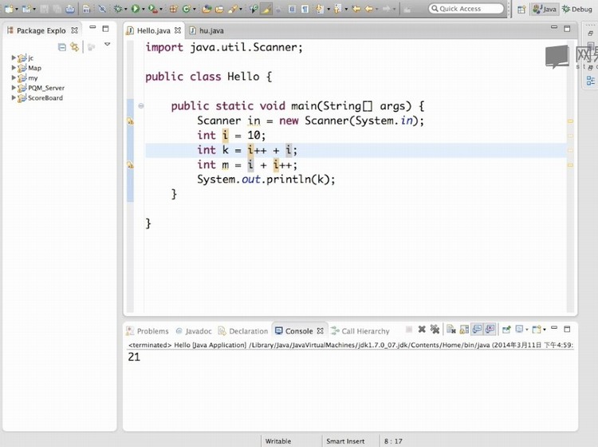Expand the Map project

[x=14, y=68]
